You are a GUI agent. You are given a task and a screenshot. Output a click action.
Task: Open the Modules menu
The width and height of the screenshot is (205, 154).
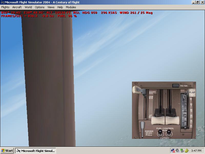[71, 7]
